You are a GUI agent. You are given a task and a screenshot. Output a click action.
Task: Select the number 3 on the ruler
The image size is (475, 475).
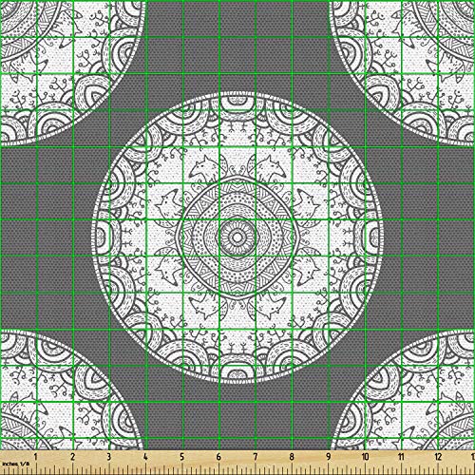pos(109,457)
